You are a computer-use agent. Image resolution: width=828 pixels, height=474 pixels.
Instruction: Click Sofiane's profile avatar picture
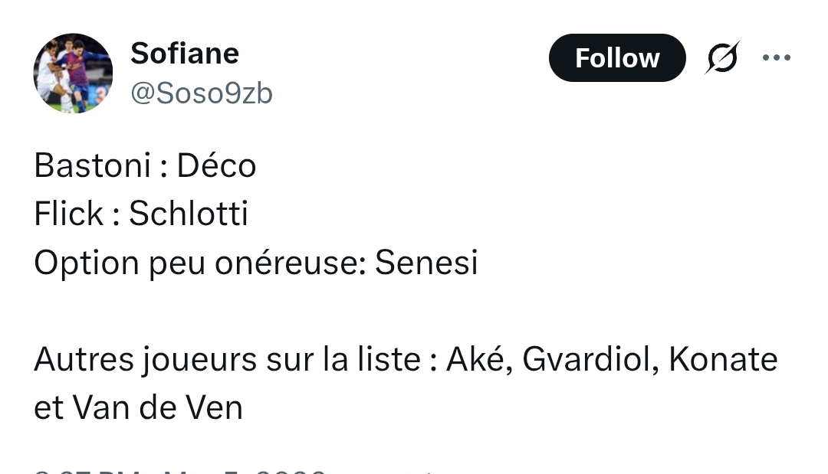pos(74,74)
